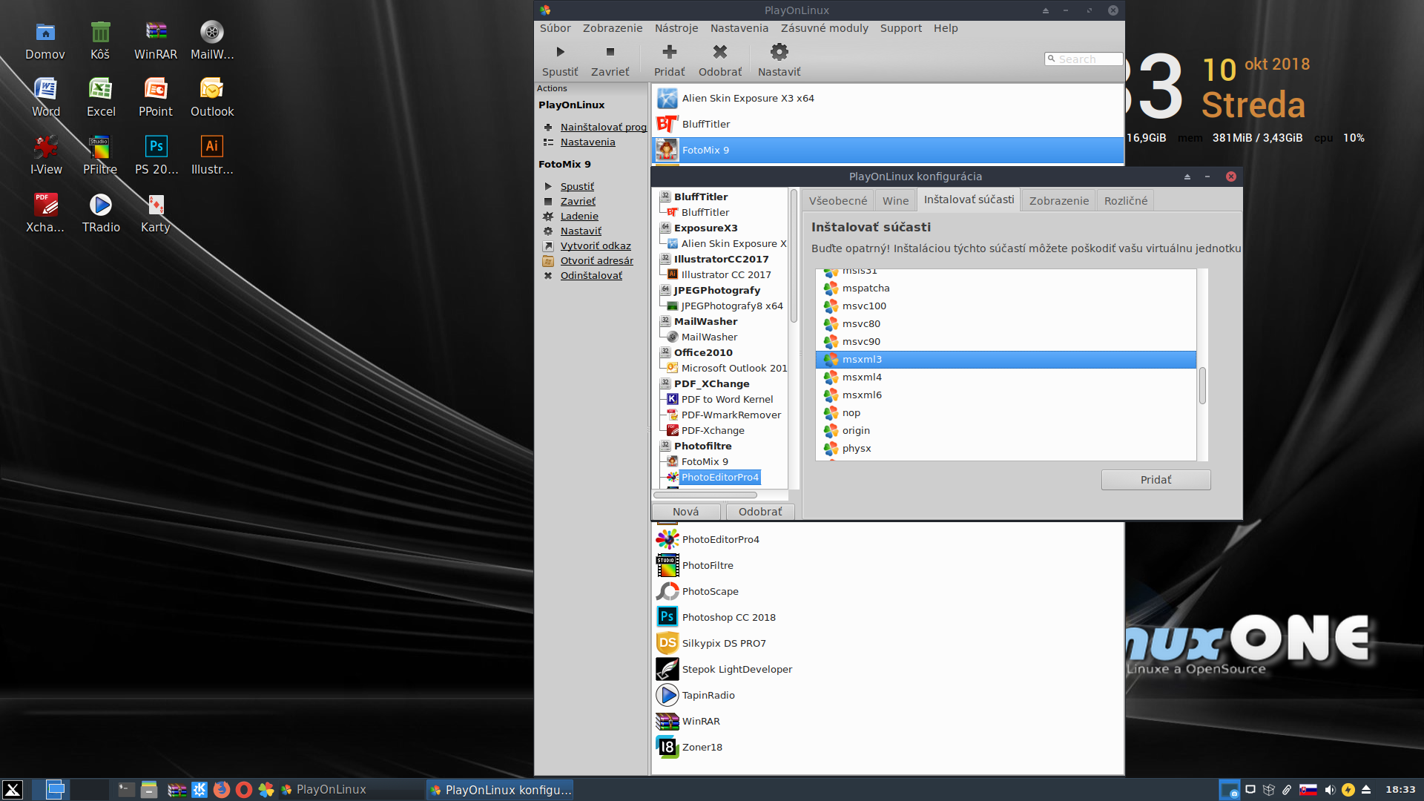The width and height of the screenshot is (1424, 801).
Task: Click the Slovak flag keyboard layout icon
Action: pyautogui.click(x=1308, y=790)
